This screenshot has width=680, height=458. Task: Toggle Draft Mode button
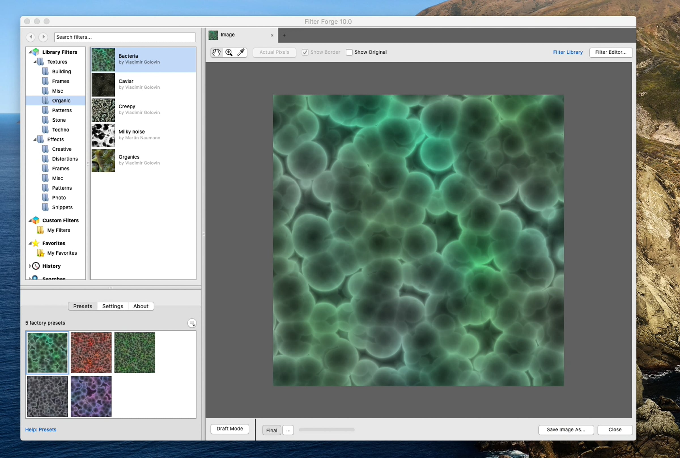[x=230, y=429]
